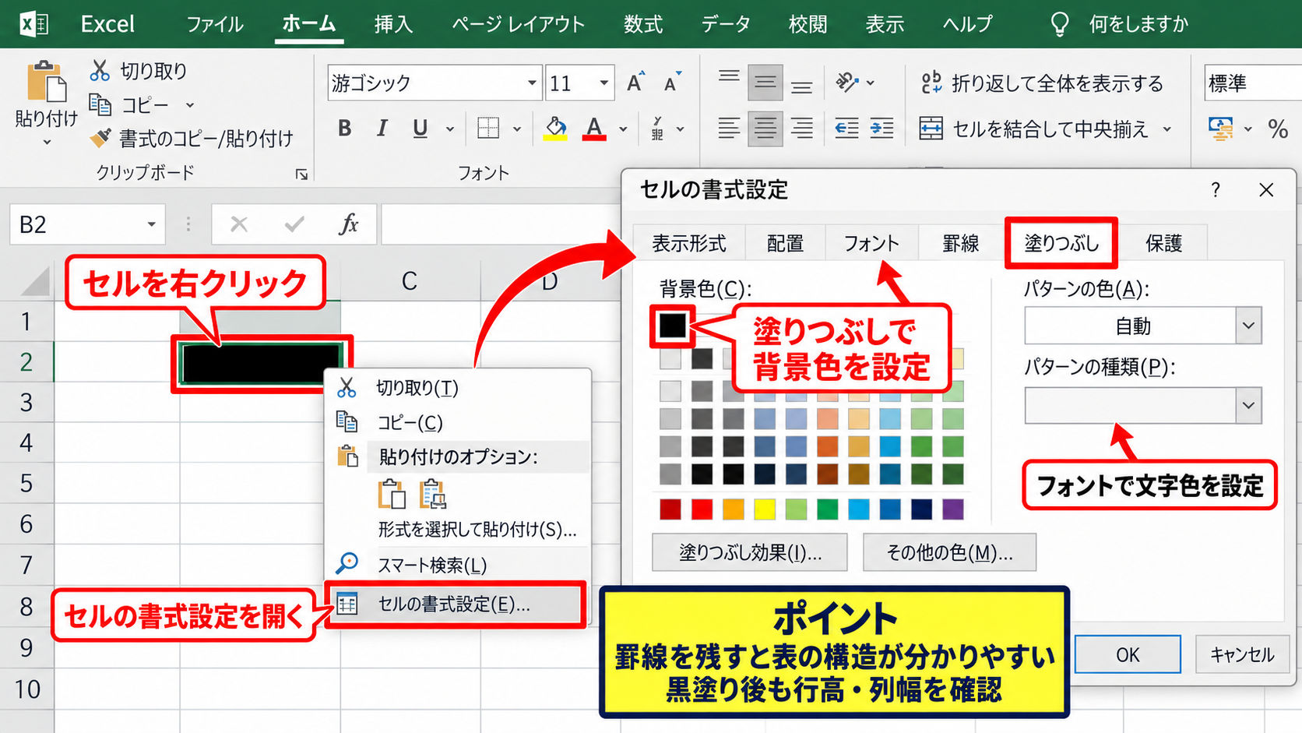Expand the underline style dropdown arrow
The height and width of the screenshot is (733, 1302).
[x=449, y=129]
